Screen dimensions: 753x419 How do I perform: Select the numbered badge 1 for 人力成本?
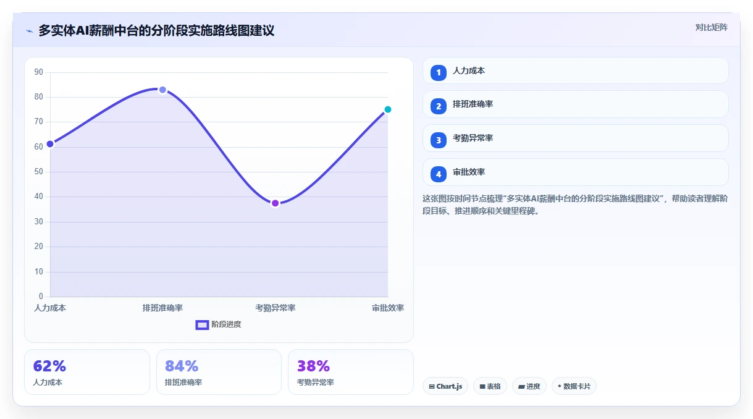tap(439, 72)
